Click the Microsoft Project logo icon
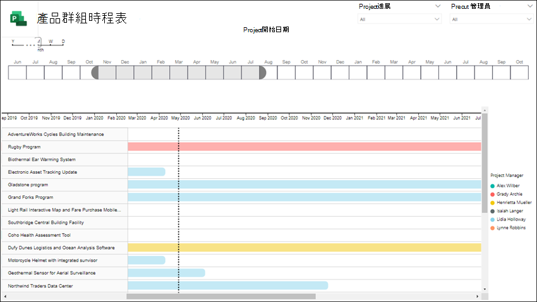The height and width of the screenshot is (302, 537). [x=18, y=18]
